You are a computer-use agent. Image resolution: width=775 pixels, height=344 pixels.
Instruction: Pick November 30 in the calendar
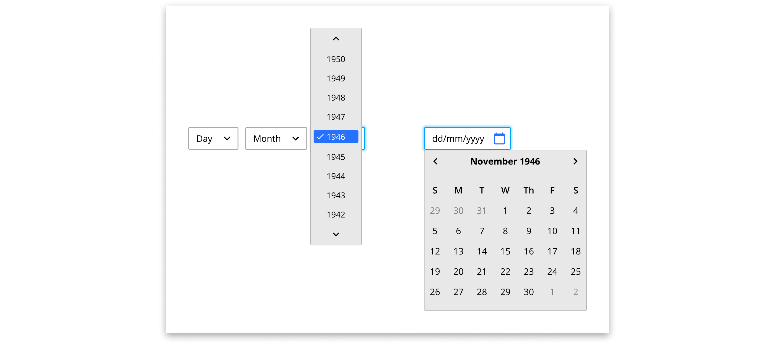(529, 292)
